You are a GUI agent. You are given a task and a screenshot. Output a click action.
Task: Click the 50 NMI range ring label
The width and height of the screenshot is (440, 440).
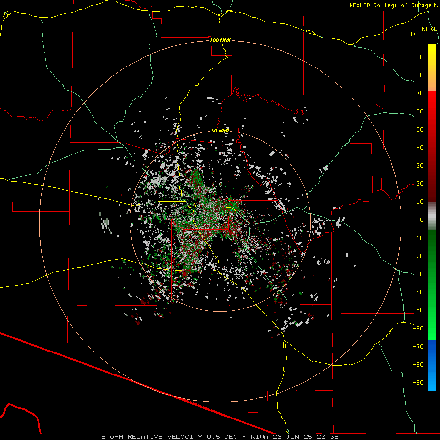point(220,131)
